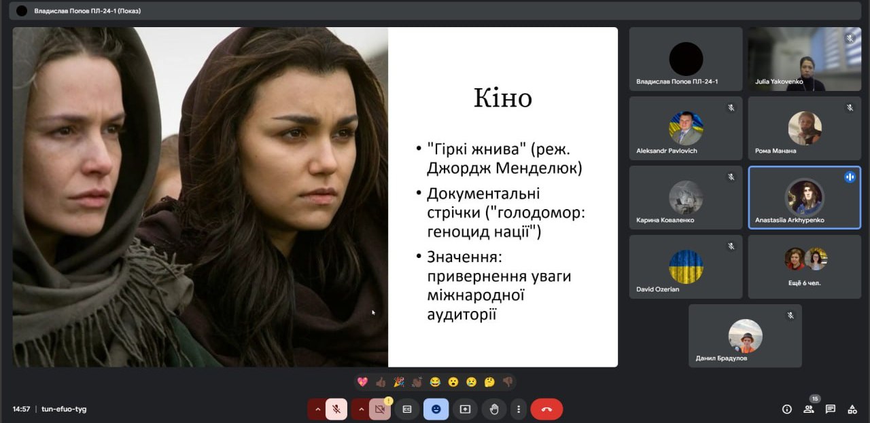Open the Ещё 6 чел. overflow tile
This screenshot has width=870, height=423.
(805, 267)
